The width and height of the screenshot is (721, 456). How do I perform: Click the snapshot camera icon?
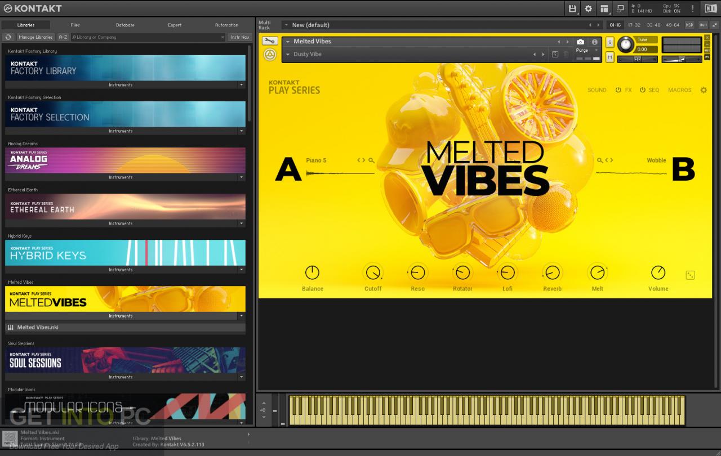580,42
